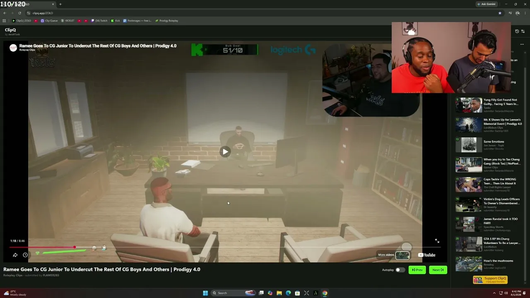The image size is (530, 298).
Task: Enter fullscreen using the expand icon
Action: click(x=437, y=241)
